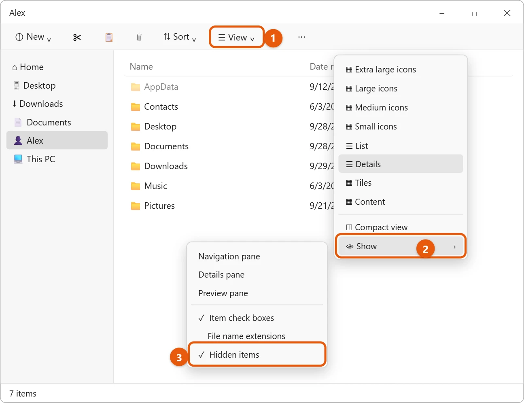The height and width of the screenshot is (403, 524).
Task: Open the See more ellipsis menu
Action: 301,37
